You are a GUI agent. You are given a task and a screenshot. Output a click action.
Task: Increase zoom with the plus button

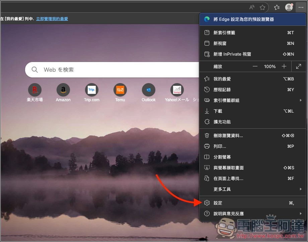tap(284, 66)
